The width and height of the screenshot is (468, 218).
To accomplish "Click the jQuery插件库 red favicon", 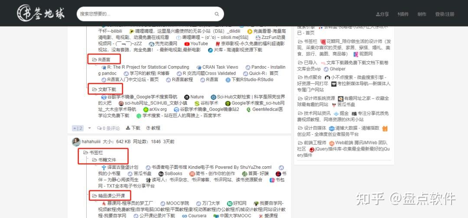I will coord(312,149).
